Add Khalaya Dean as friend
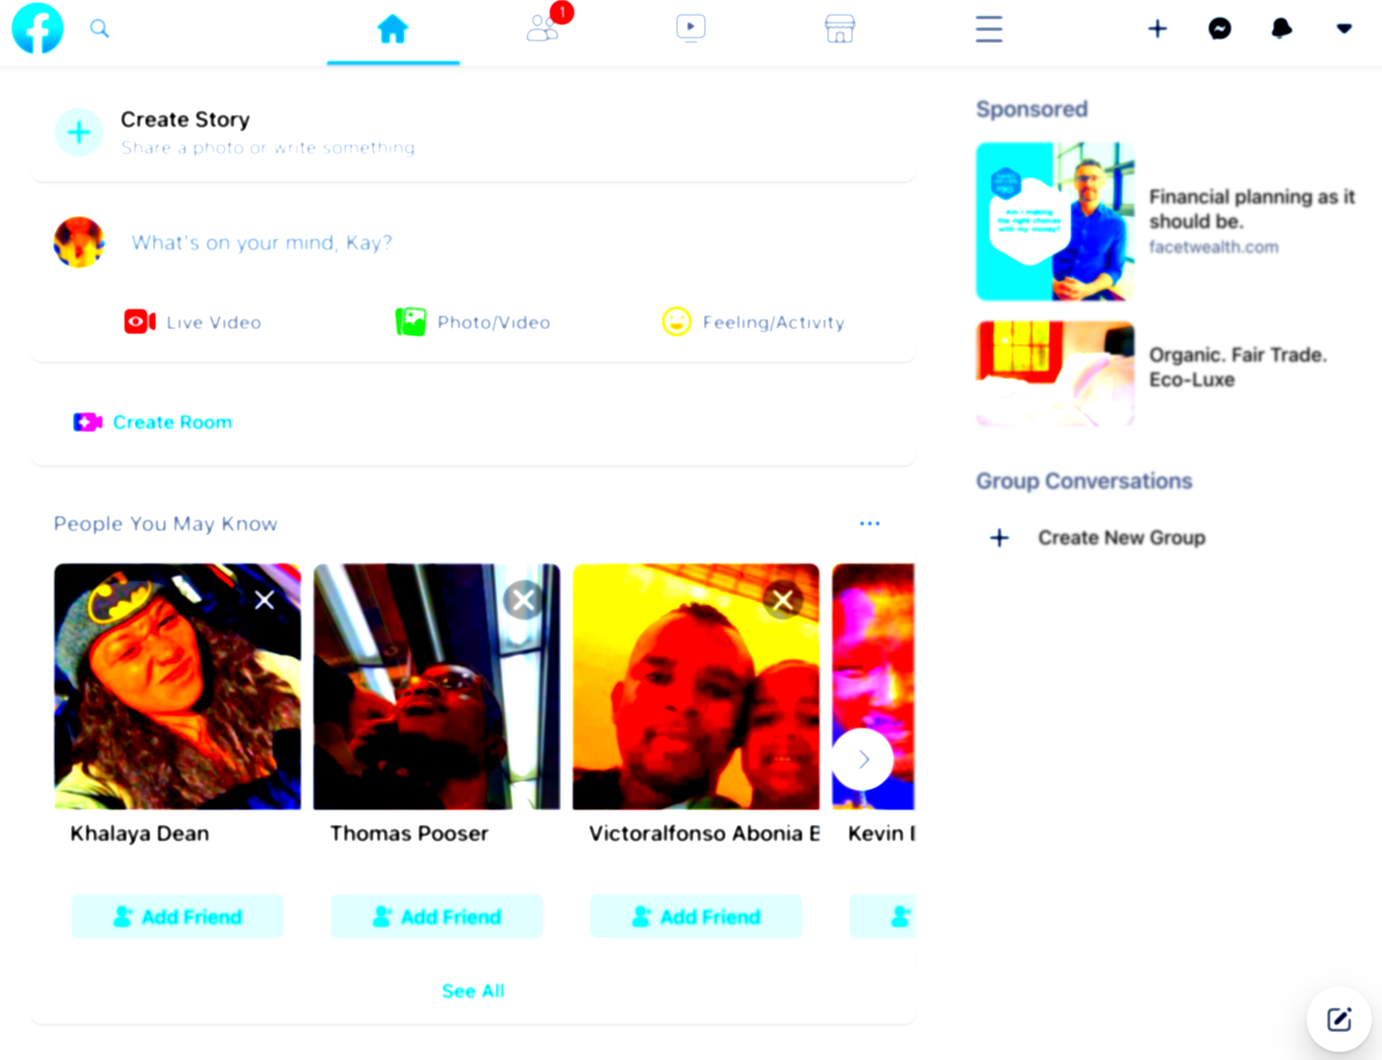This screenshot has width=1382, height=1060. 178,916
